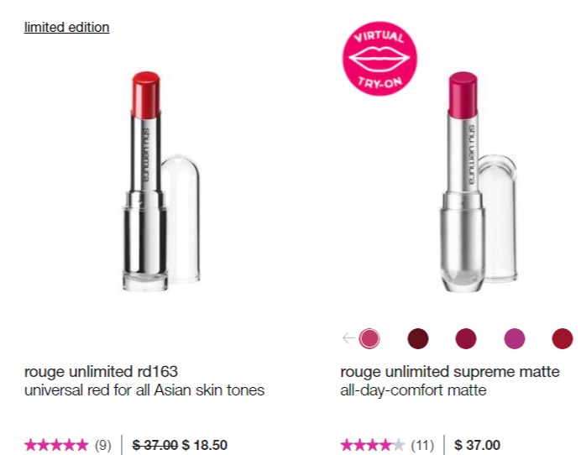This screenshot has height=455, width=581.
Task: Open the (9) reviews count
Action: click(103, 445)
